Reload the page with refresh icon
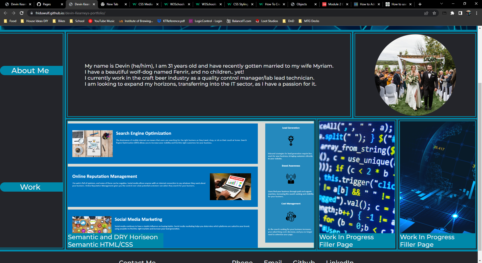482x263 pixels. click(x=22, y=13)
